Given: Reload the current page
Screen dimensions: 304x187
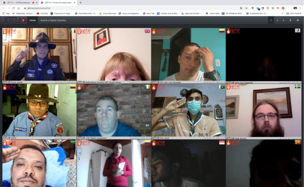Looking at the screenshot, I should click(x=13, y=8).
